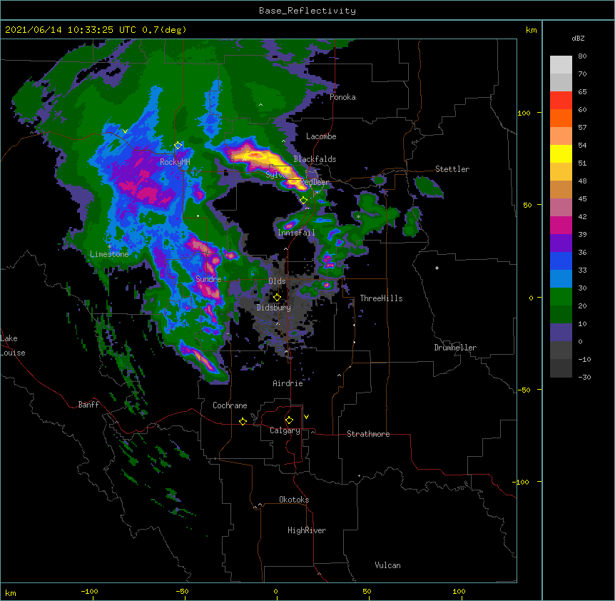Pick the blue 36-33 dBZ legend swatch

tap(561, 261)
